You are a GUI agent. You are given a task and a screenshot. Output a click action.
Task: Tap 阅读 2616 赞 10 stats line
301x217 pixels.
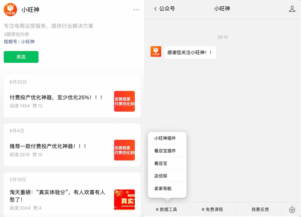pos(26,154)
